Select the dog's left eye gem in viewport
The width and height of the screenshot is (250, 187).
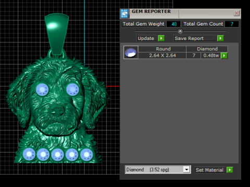pos(42,89)
